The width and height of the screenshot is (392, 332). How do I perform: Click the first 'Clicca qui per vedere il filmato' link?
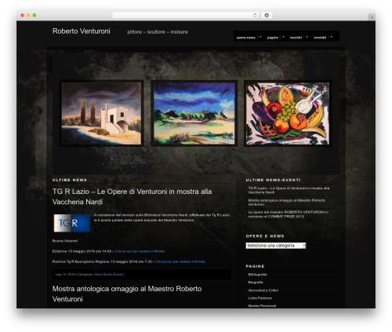coord(140,251)
